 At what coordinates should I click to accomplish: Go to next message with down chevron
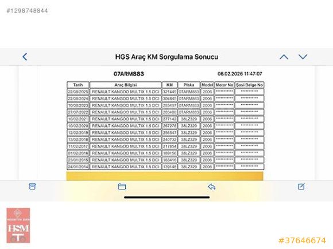(303, 57)
